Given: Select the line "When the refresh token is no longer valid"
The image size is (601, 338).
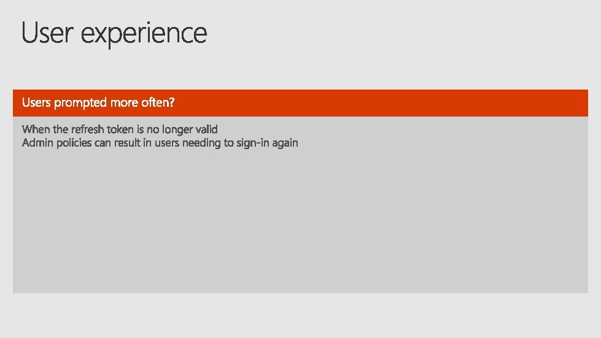Looking at the screenshot, I should pyautogui.click(x=120, y=129).
